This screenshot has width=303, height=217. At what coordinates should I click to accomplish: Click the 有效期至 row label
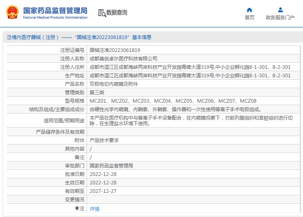[75, 191]
